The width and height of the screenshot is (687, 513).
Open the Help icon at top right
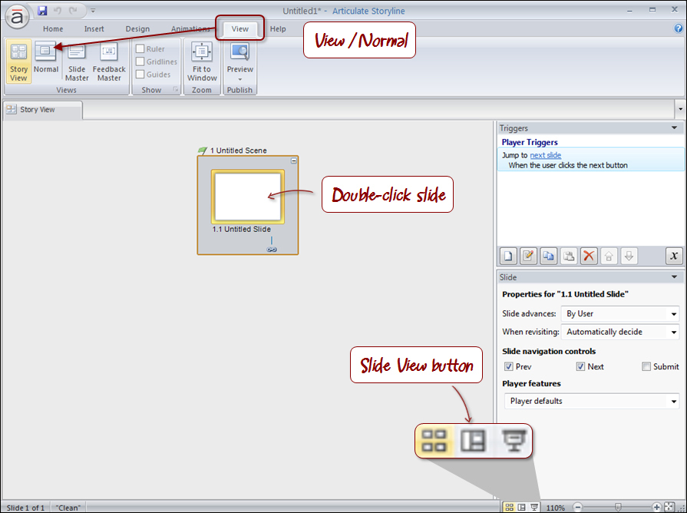[x=678, y=28]
